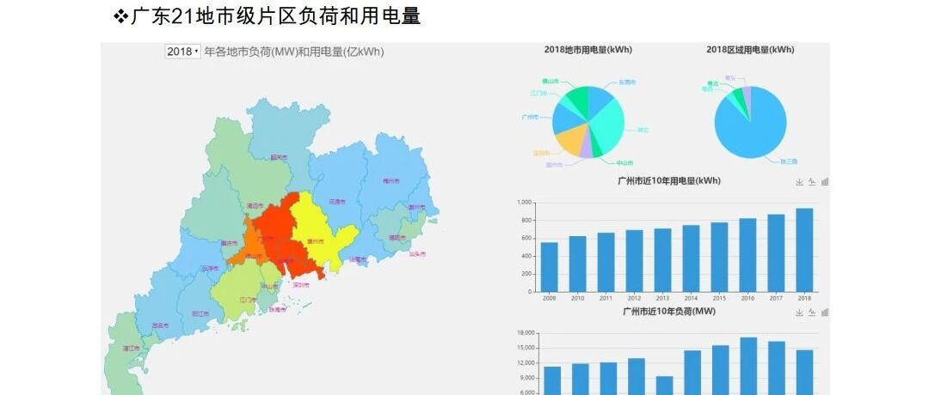Click the 广州市近10年负荷(MW) chart title
This screenshot has width=929, height=395.
click(669, 311)
